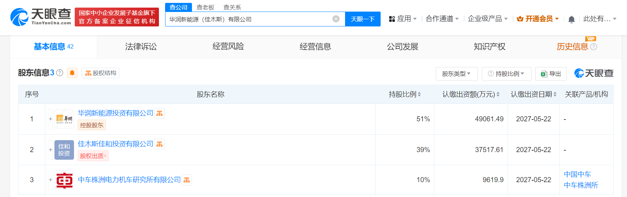This screenshot has height=197, width=627.
Task: Expand row 3 shareholder details
Action: [x=50, y=180]
